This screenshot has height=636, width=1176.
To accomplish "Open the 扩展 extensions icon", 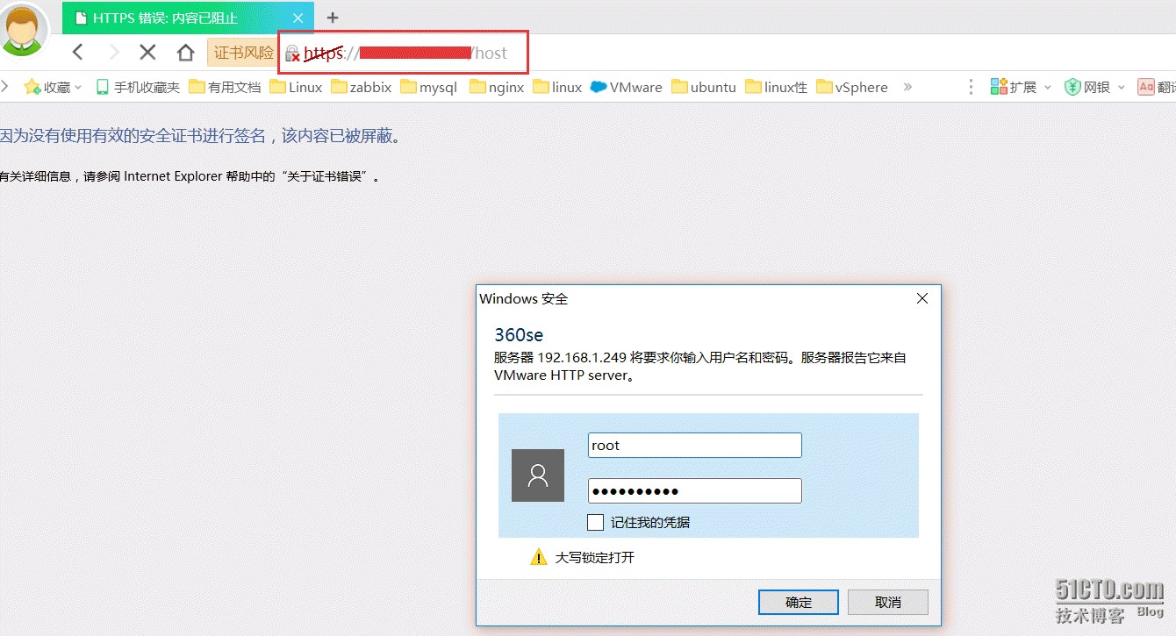I will pos(999,87).
